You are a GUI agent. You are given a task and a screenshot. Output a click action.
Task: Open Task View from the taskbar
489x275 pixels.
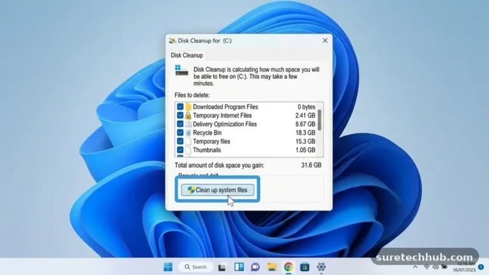point(222,267)
